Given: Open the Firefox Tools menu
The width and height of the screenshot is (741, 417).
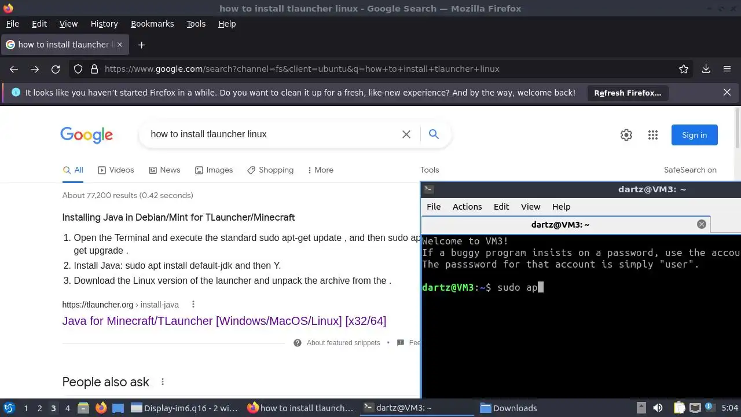Looking at the screenshot, I should click(x=196, y=24).
